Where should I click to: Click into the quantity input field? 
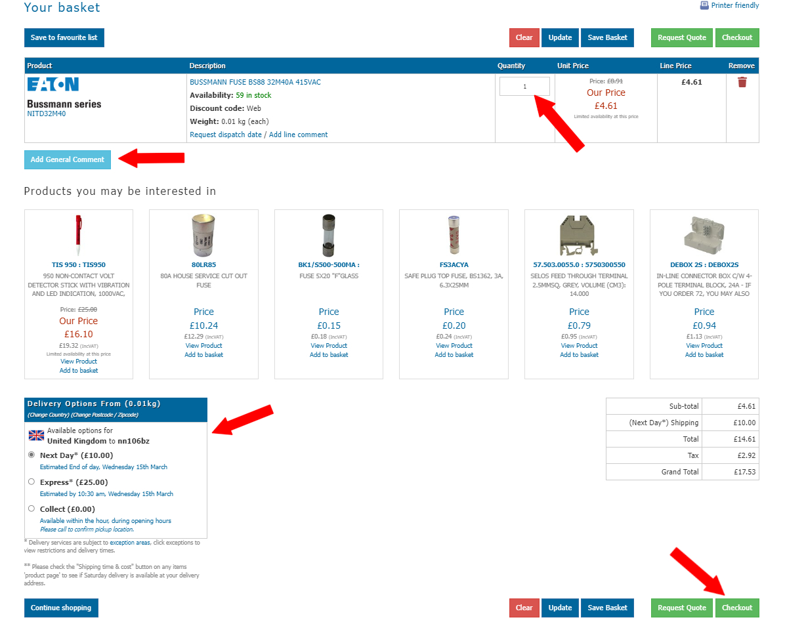524,87
